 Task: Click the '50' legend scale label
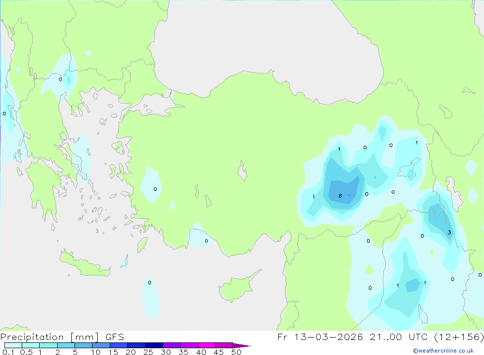click(x=237, y=352)
